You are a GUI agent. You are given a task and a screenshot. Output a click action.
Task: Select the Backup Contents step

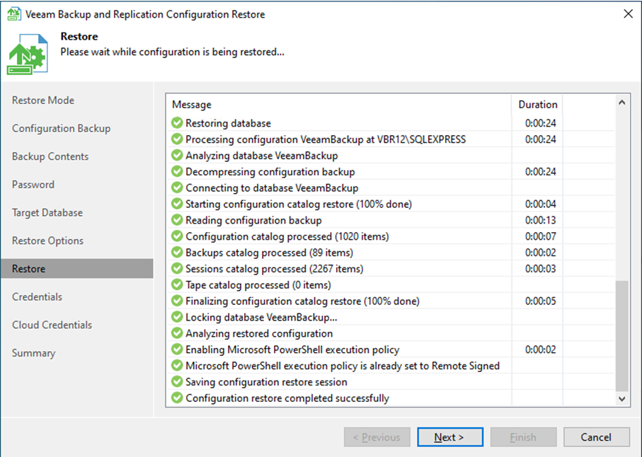50,156
